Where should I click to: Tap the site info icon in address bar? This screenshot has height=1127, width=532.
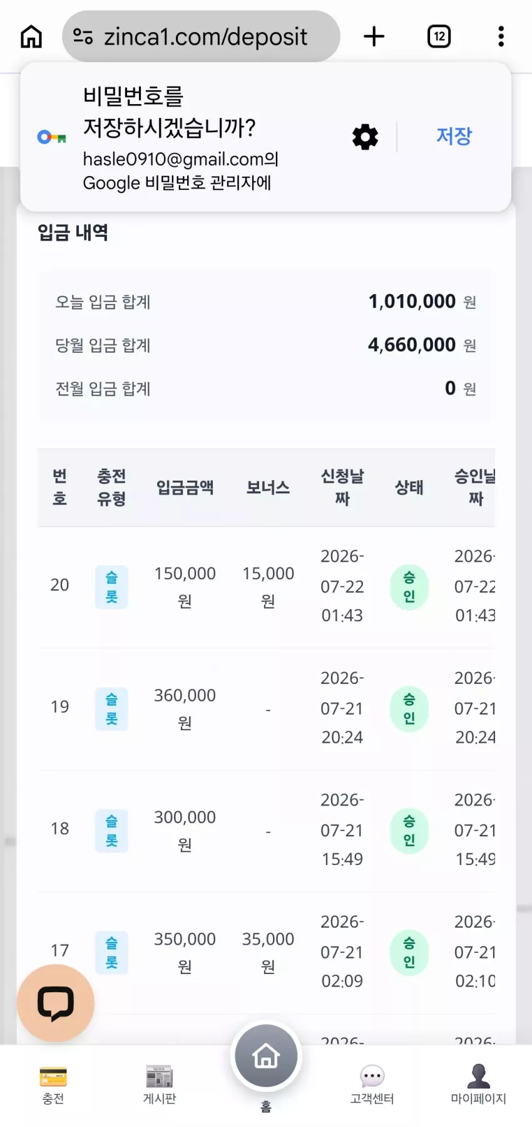coord(83,36)
